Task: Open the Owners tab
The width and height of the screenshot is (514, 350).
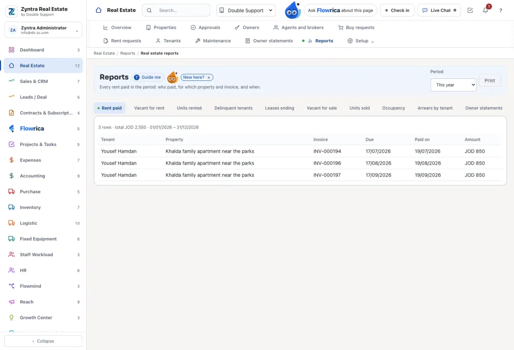Action: [247, 27]
